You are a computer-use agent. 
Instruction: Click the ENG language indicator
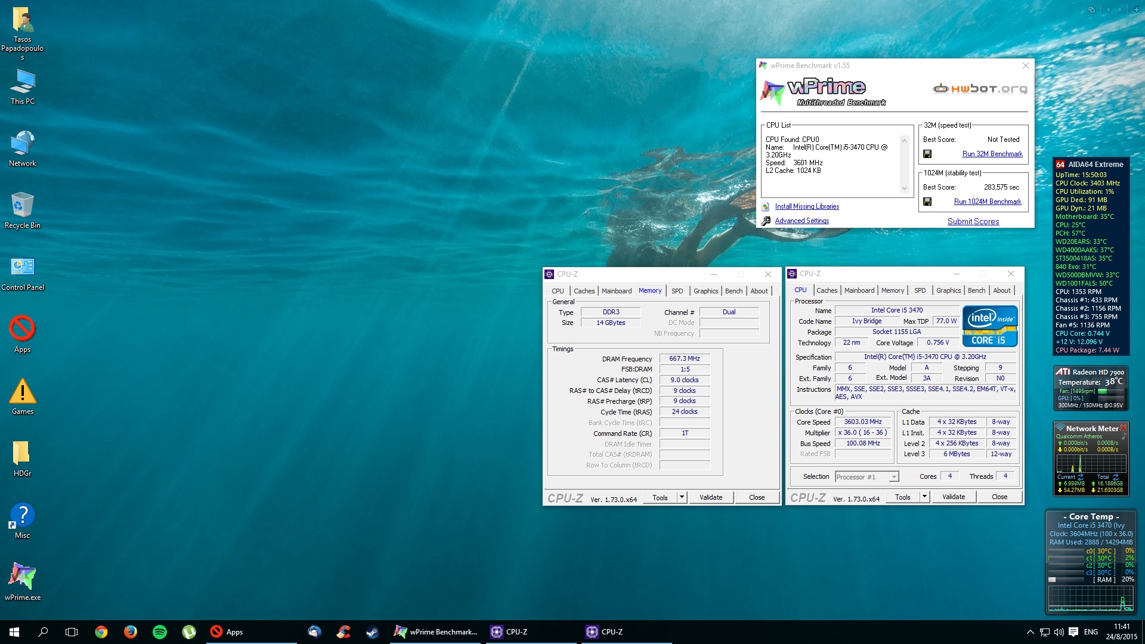coord(1091,632)
